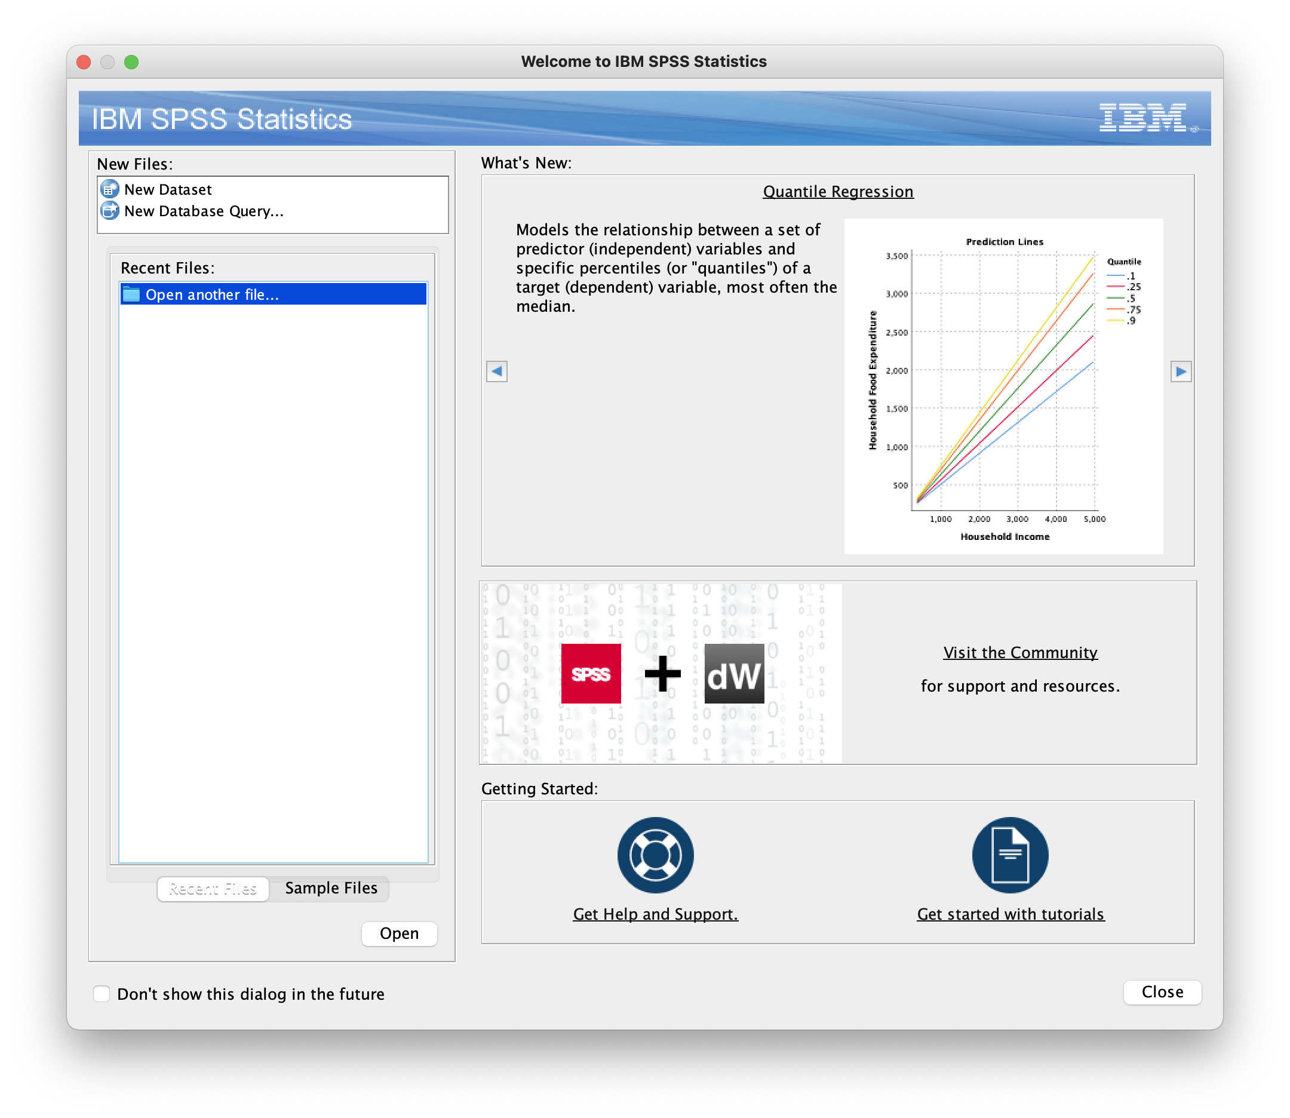
Task: Show next What's New item arrow
Action: (1181, 372)
